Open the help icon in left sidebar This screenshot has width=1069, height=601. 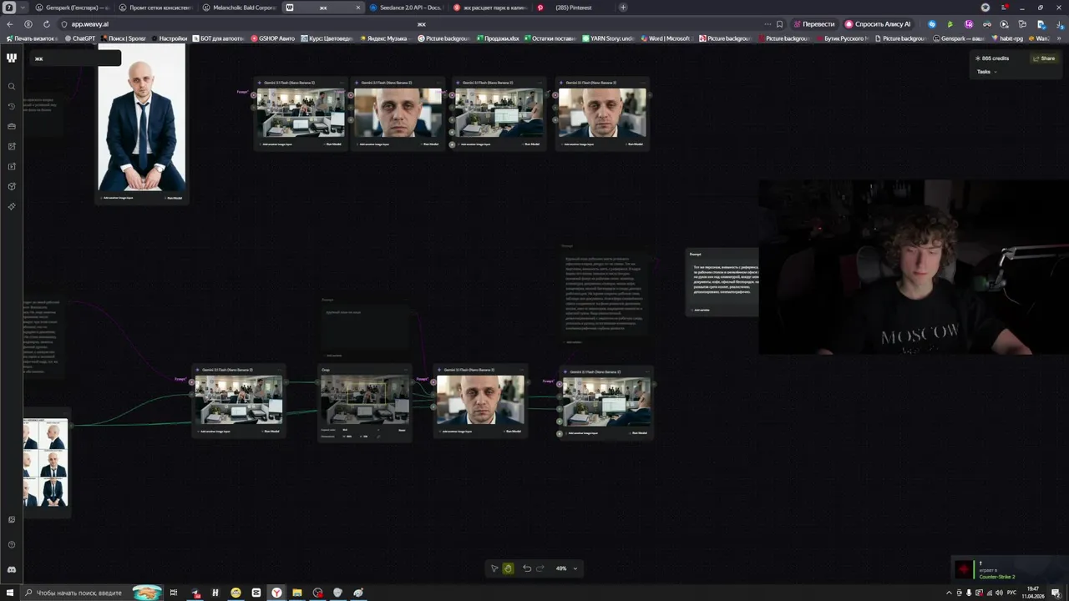[12, 545]
